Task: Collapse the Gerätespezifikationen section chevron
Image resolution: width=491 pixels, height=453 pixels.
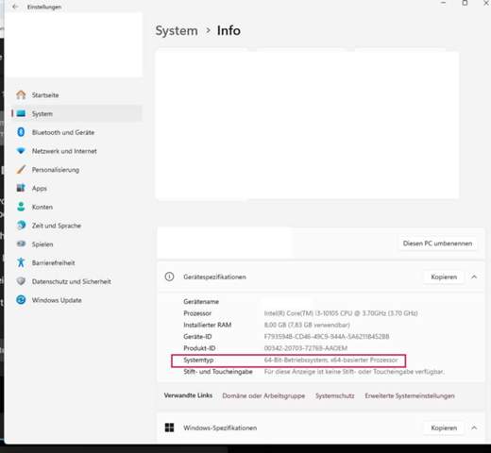Action: pyautogui.click(x=474, y=277)
